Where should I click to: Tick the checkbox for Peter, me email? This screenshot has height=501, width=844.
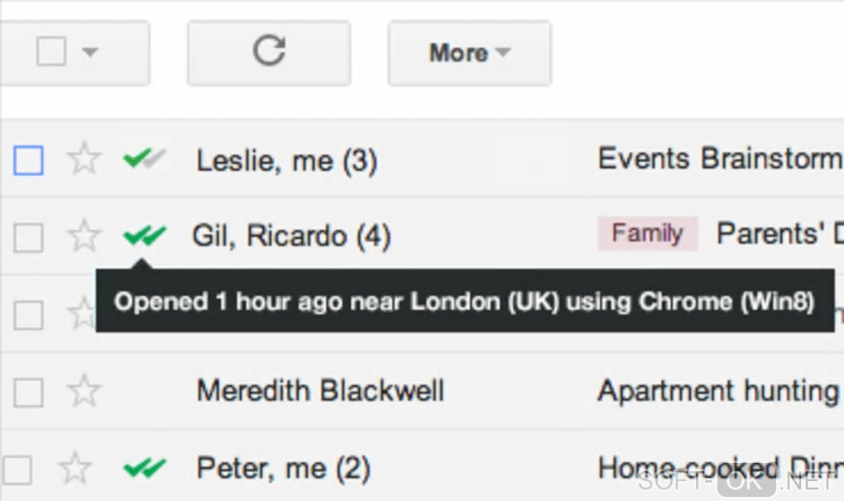point(17,470)
